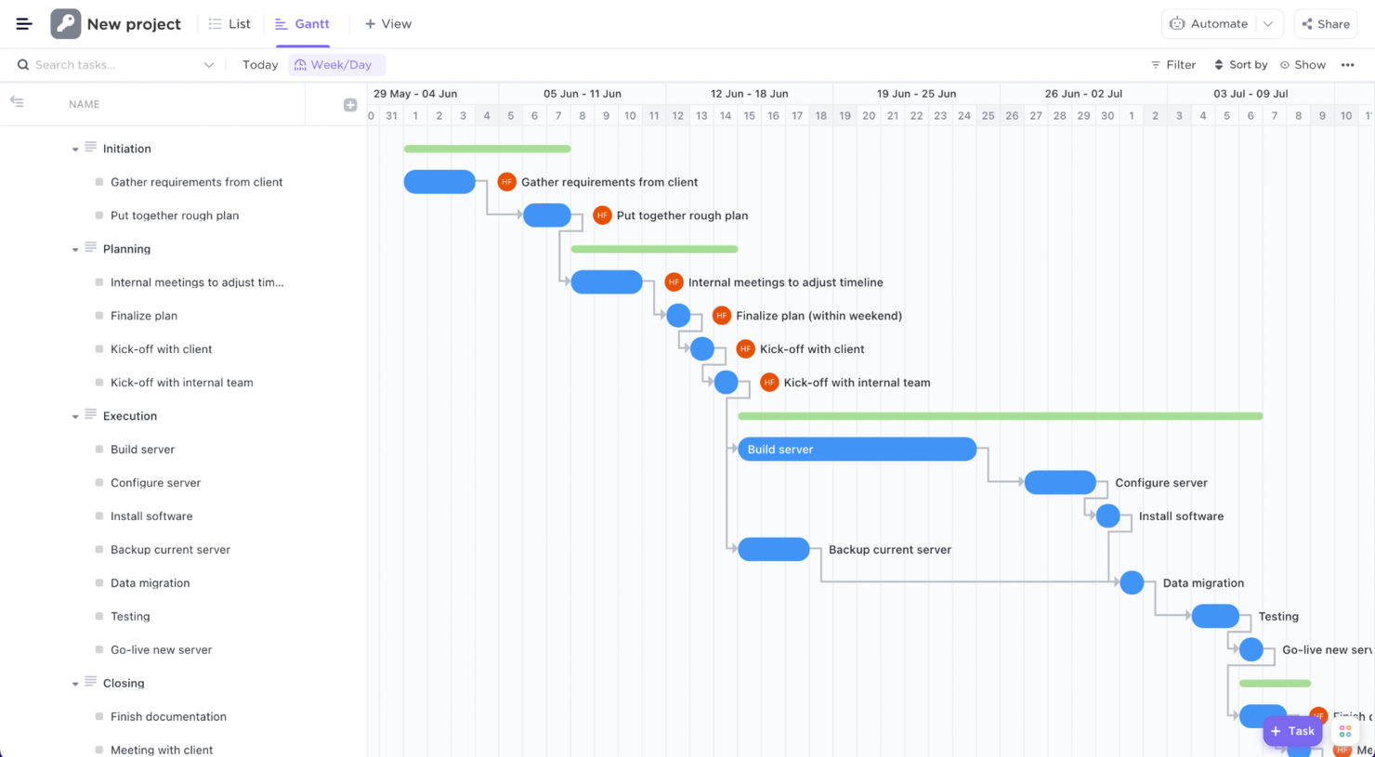Click the New project key icon
Image resolution: width=1375 pixels, height=757 pixels.
65,24
